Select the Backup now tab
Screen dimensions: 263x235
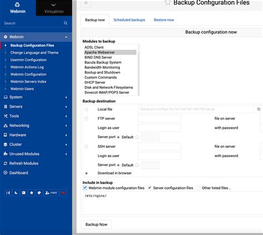click(x=95, y=20)
